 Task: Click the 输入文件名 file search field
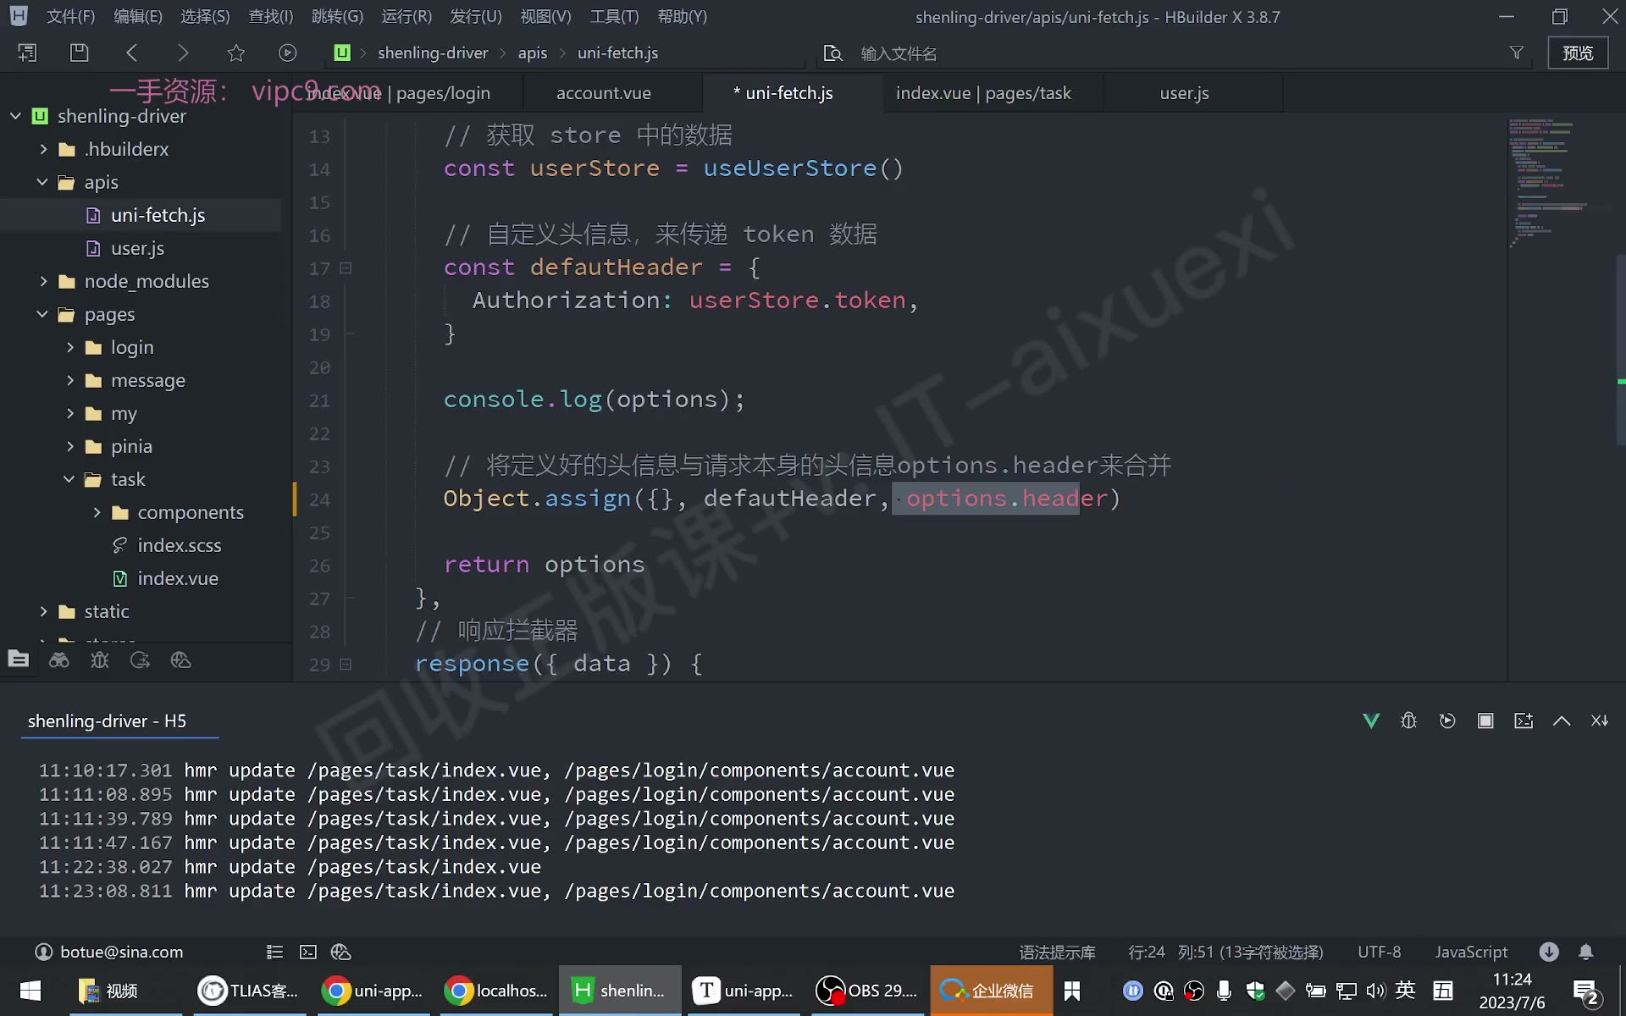point(899,53)
